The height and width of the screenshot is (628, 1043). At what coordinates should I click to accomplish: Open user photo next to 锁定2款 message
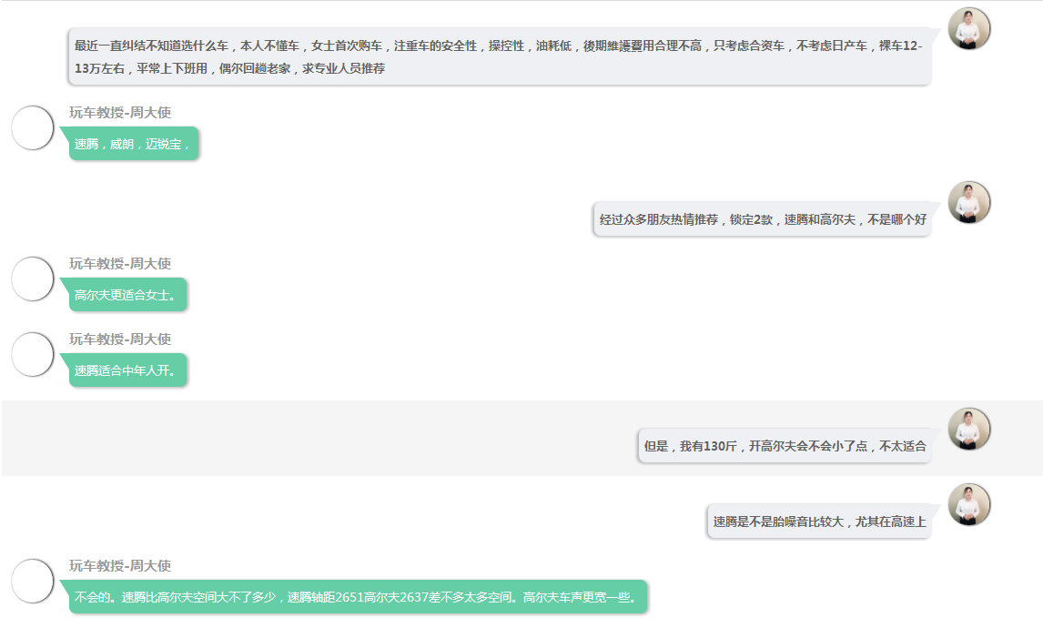(x=968, y=203)
